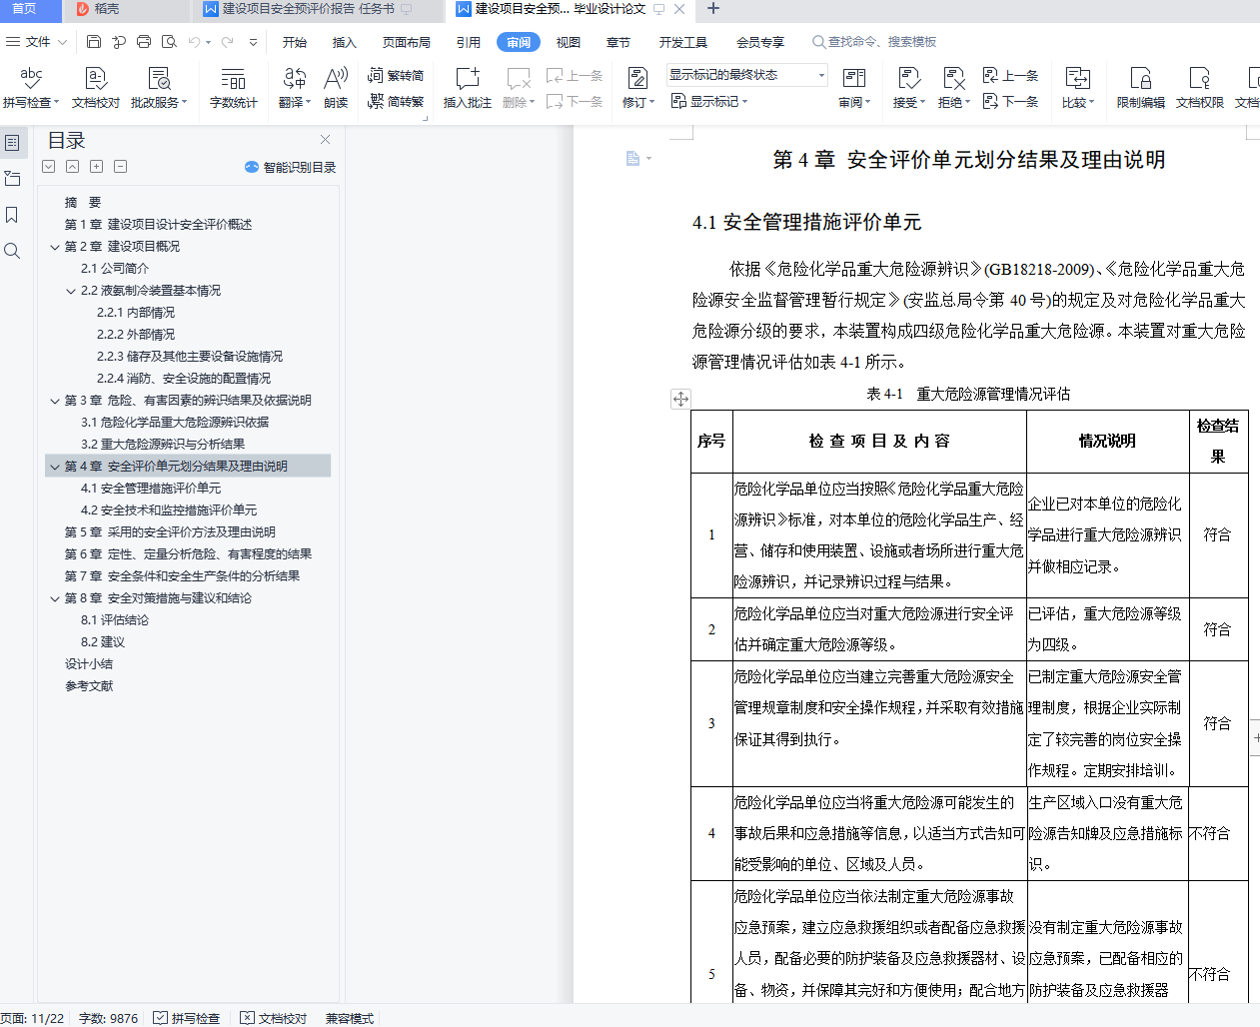Click 字数: 9876 in status bar
Viewport: 1260px width, 1027px height.
[x=109, y=1018]
